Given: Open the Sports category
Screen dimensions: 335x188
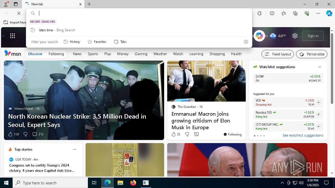Looking at the screenshot, I should pyautogui.click(x=93, y=54).
